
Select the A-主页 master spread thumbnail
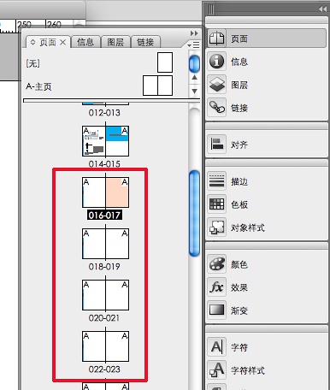point(157,86)
